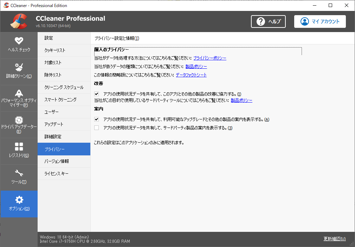355x247 pixels.
Task: Toggle the upgrade offers (A) checkbox
Action: [96, 119]
